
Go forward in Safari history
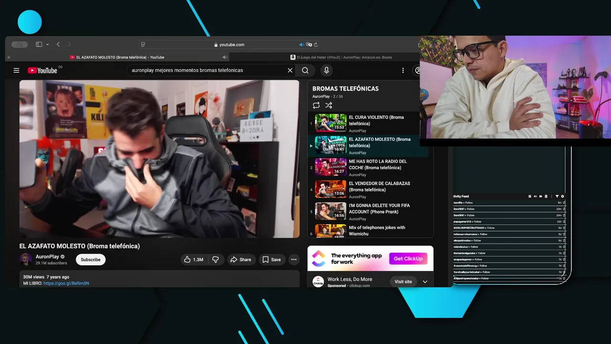point(69,44)
